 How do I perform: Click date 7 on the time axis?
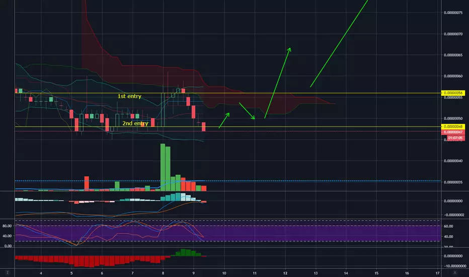[x=132, y=273]
